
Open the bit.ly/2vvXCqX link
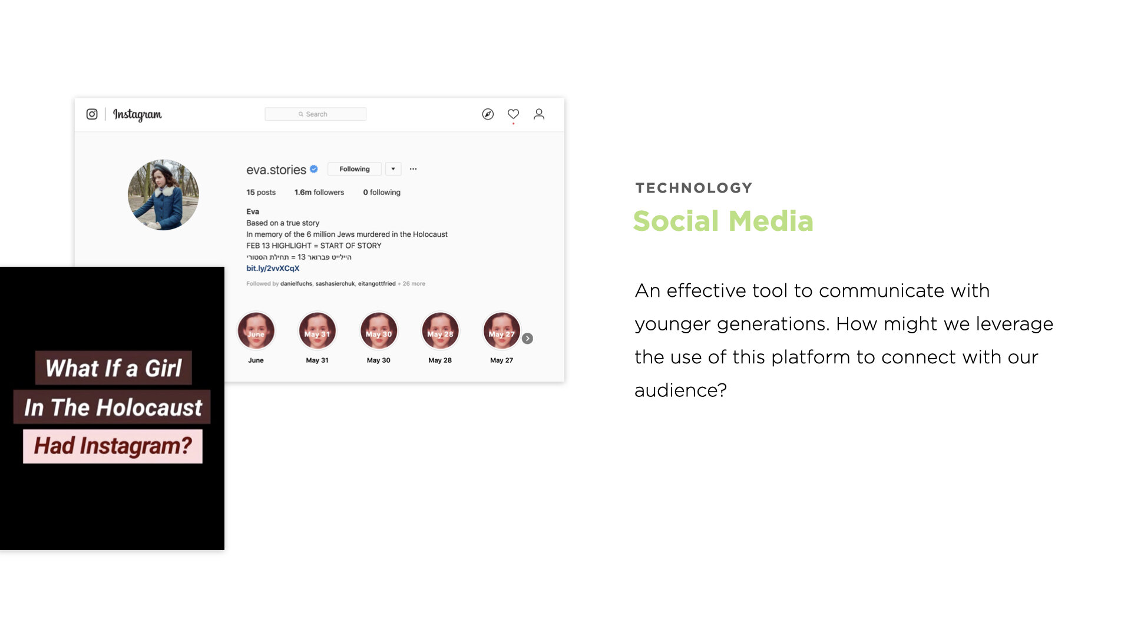tap(273, 269)
